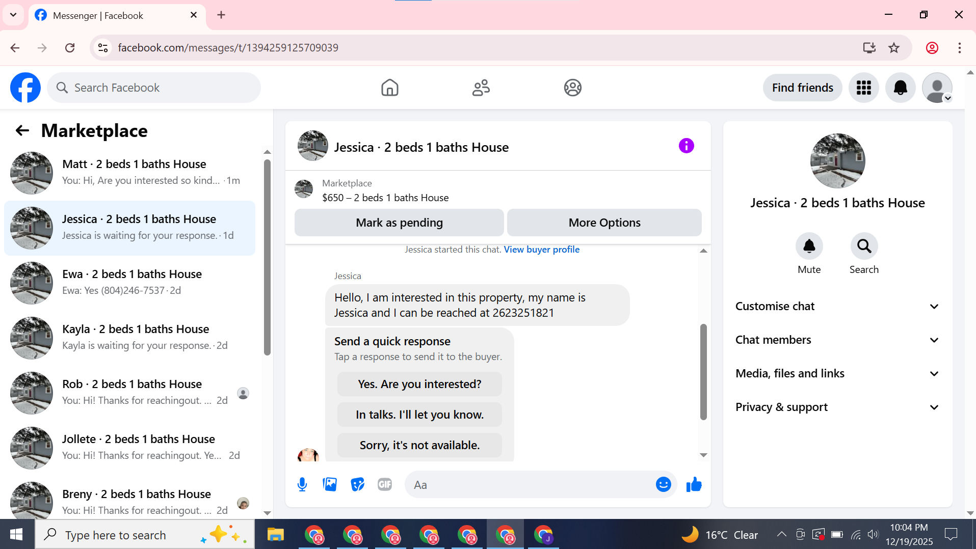Viewport: 976px width, 549px height.
Task: Open Rob's 2 beds 1 baths House chat
Action: [130, 393]
